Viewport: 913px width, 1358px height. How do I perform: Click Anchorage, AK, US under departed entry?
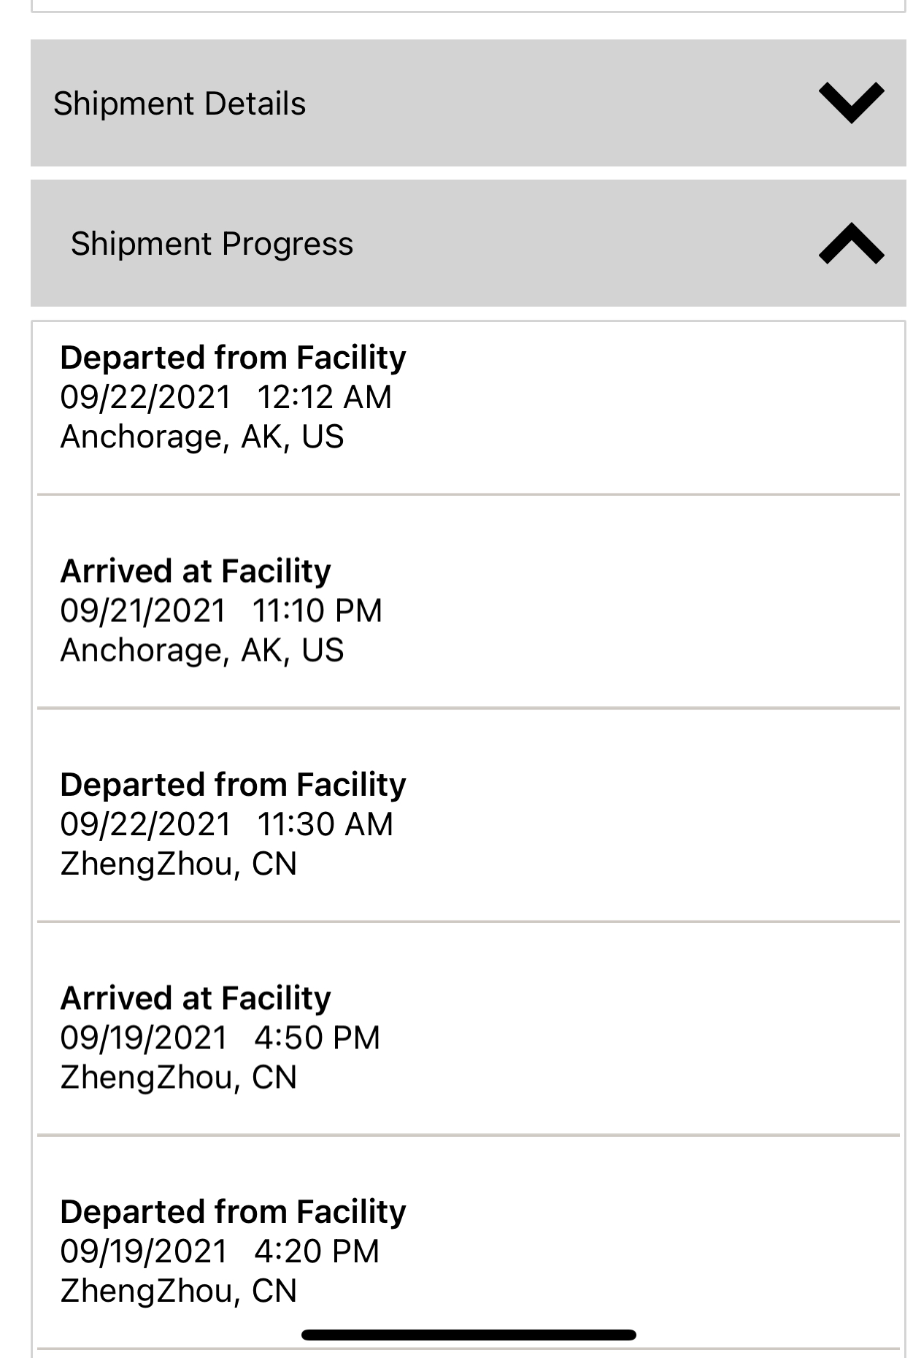coord(201,437)
